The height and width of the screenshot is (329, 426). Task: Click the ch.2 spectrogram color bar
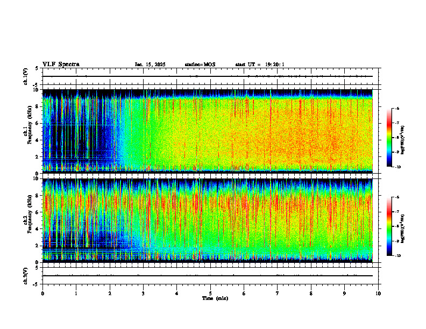[x=389, y=226]
